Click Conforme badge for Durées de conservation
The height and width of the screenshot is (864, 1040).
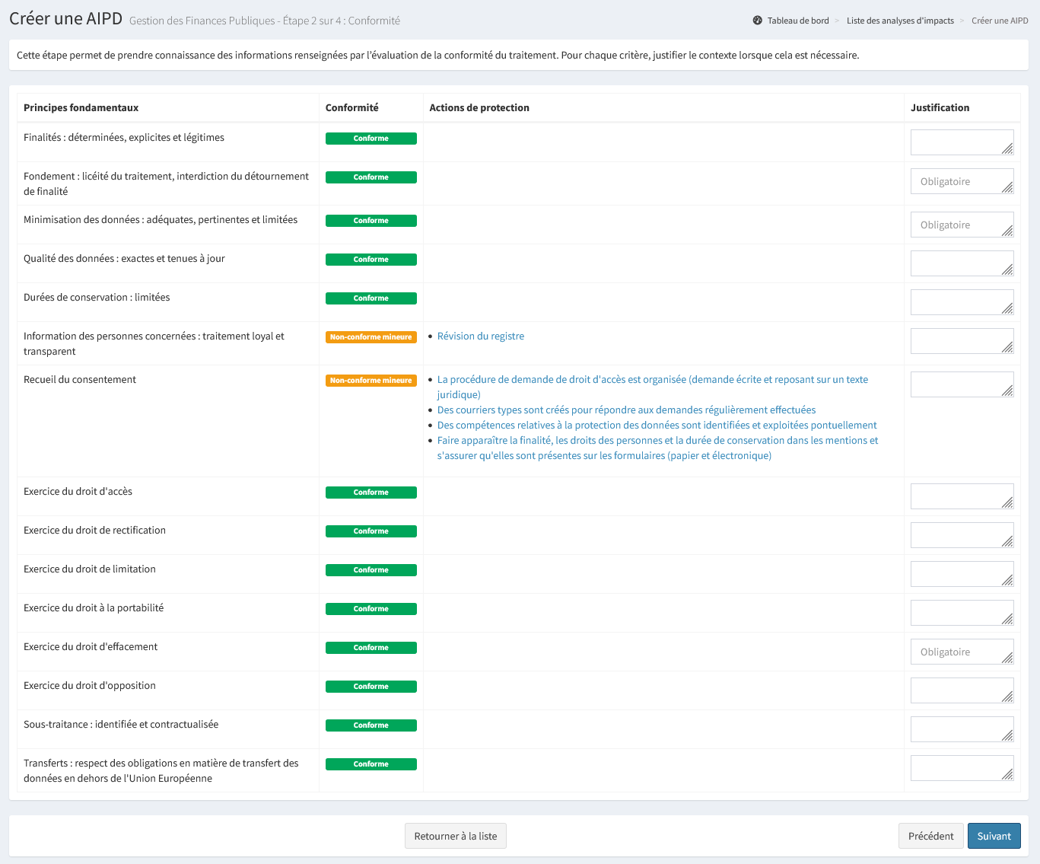[x=371, y=298]
